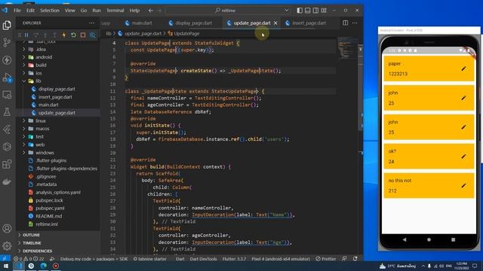Click Flutter: 3.3.7 status entry
The height and width of the screenshot is (271, 483).
click(234, 259)
